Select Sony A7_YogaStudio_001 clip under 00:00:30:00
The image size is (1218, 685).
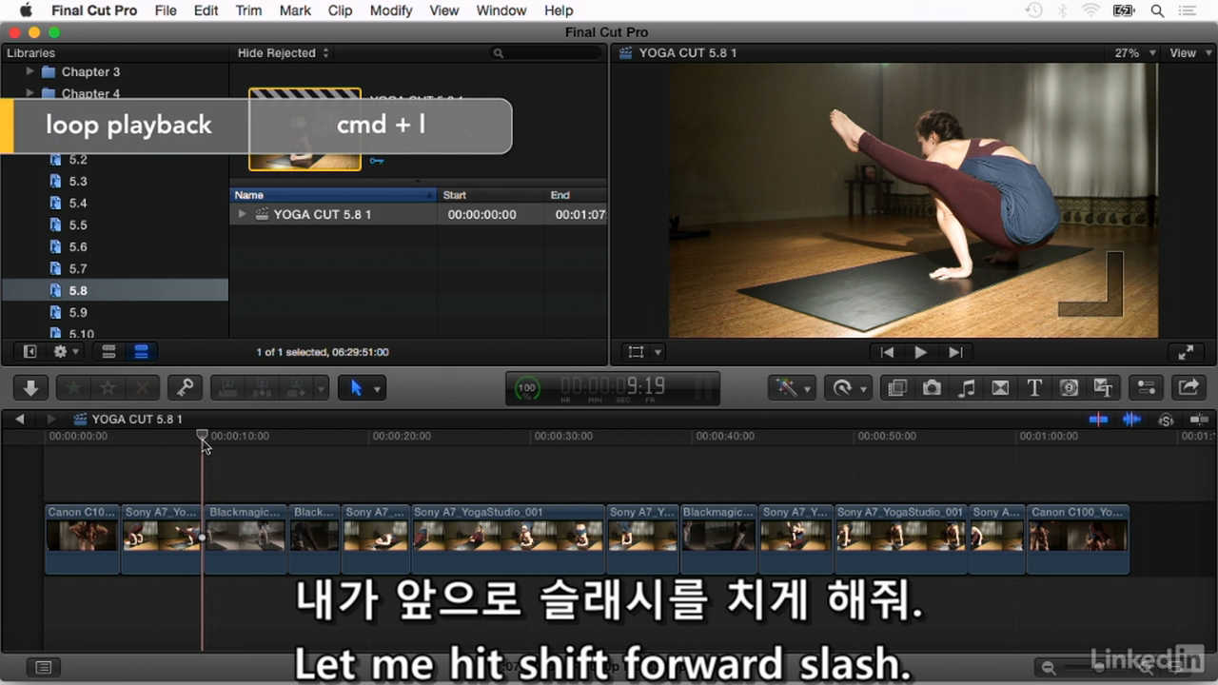tap(507, 538)
